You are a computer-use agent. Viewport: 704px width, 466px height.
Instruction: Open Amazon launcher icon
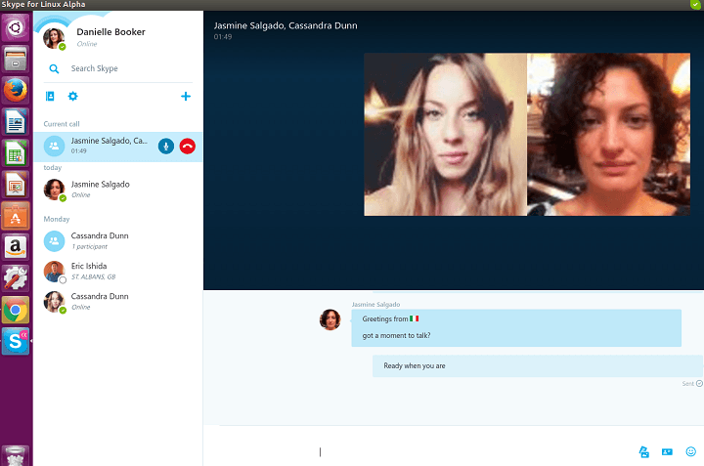[x=16, y=247]
